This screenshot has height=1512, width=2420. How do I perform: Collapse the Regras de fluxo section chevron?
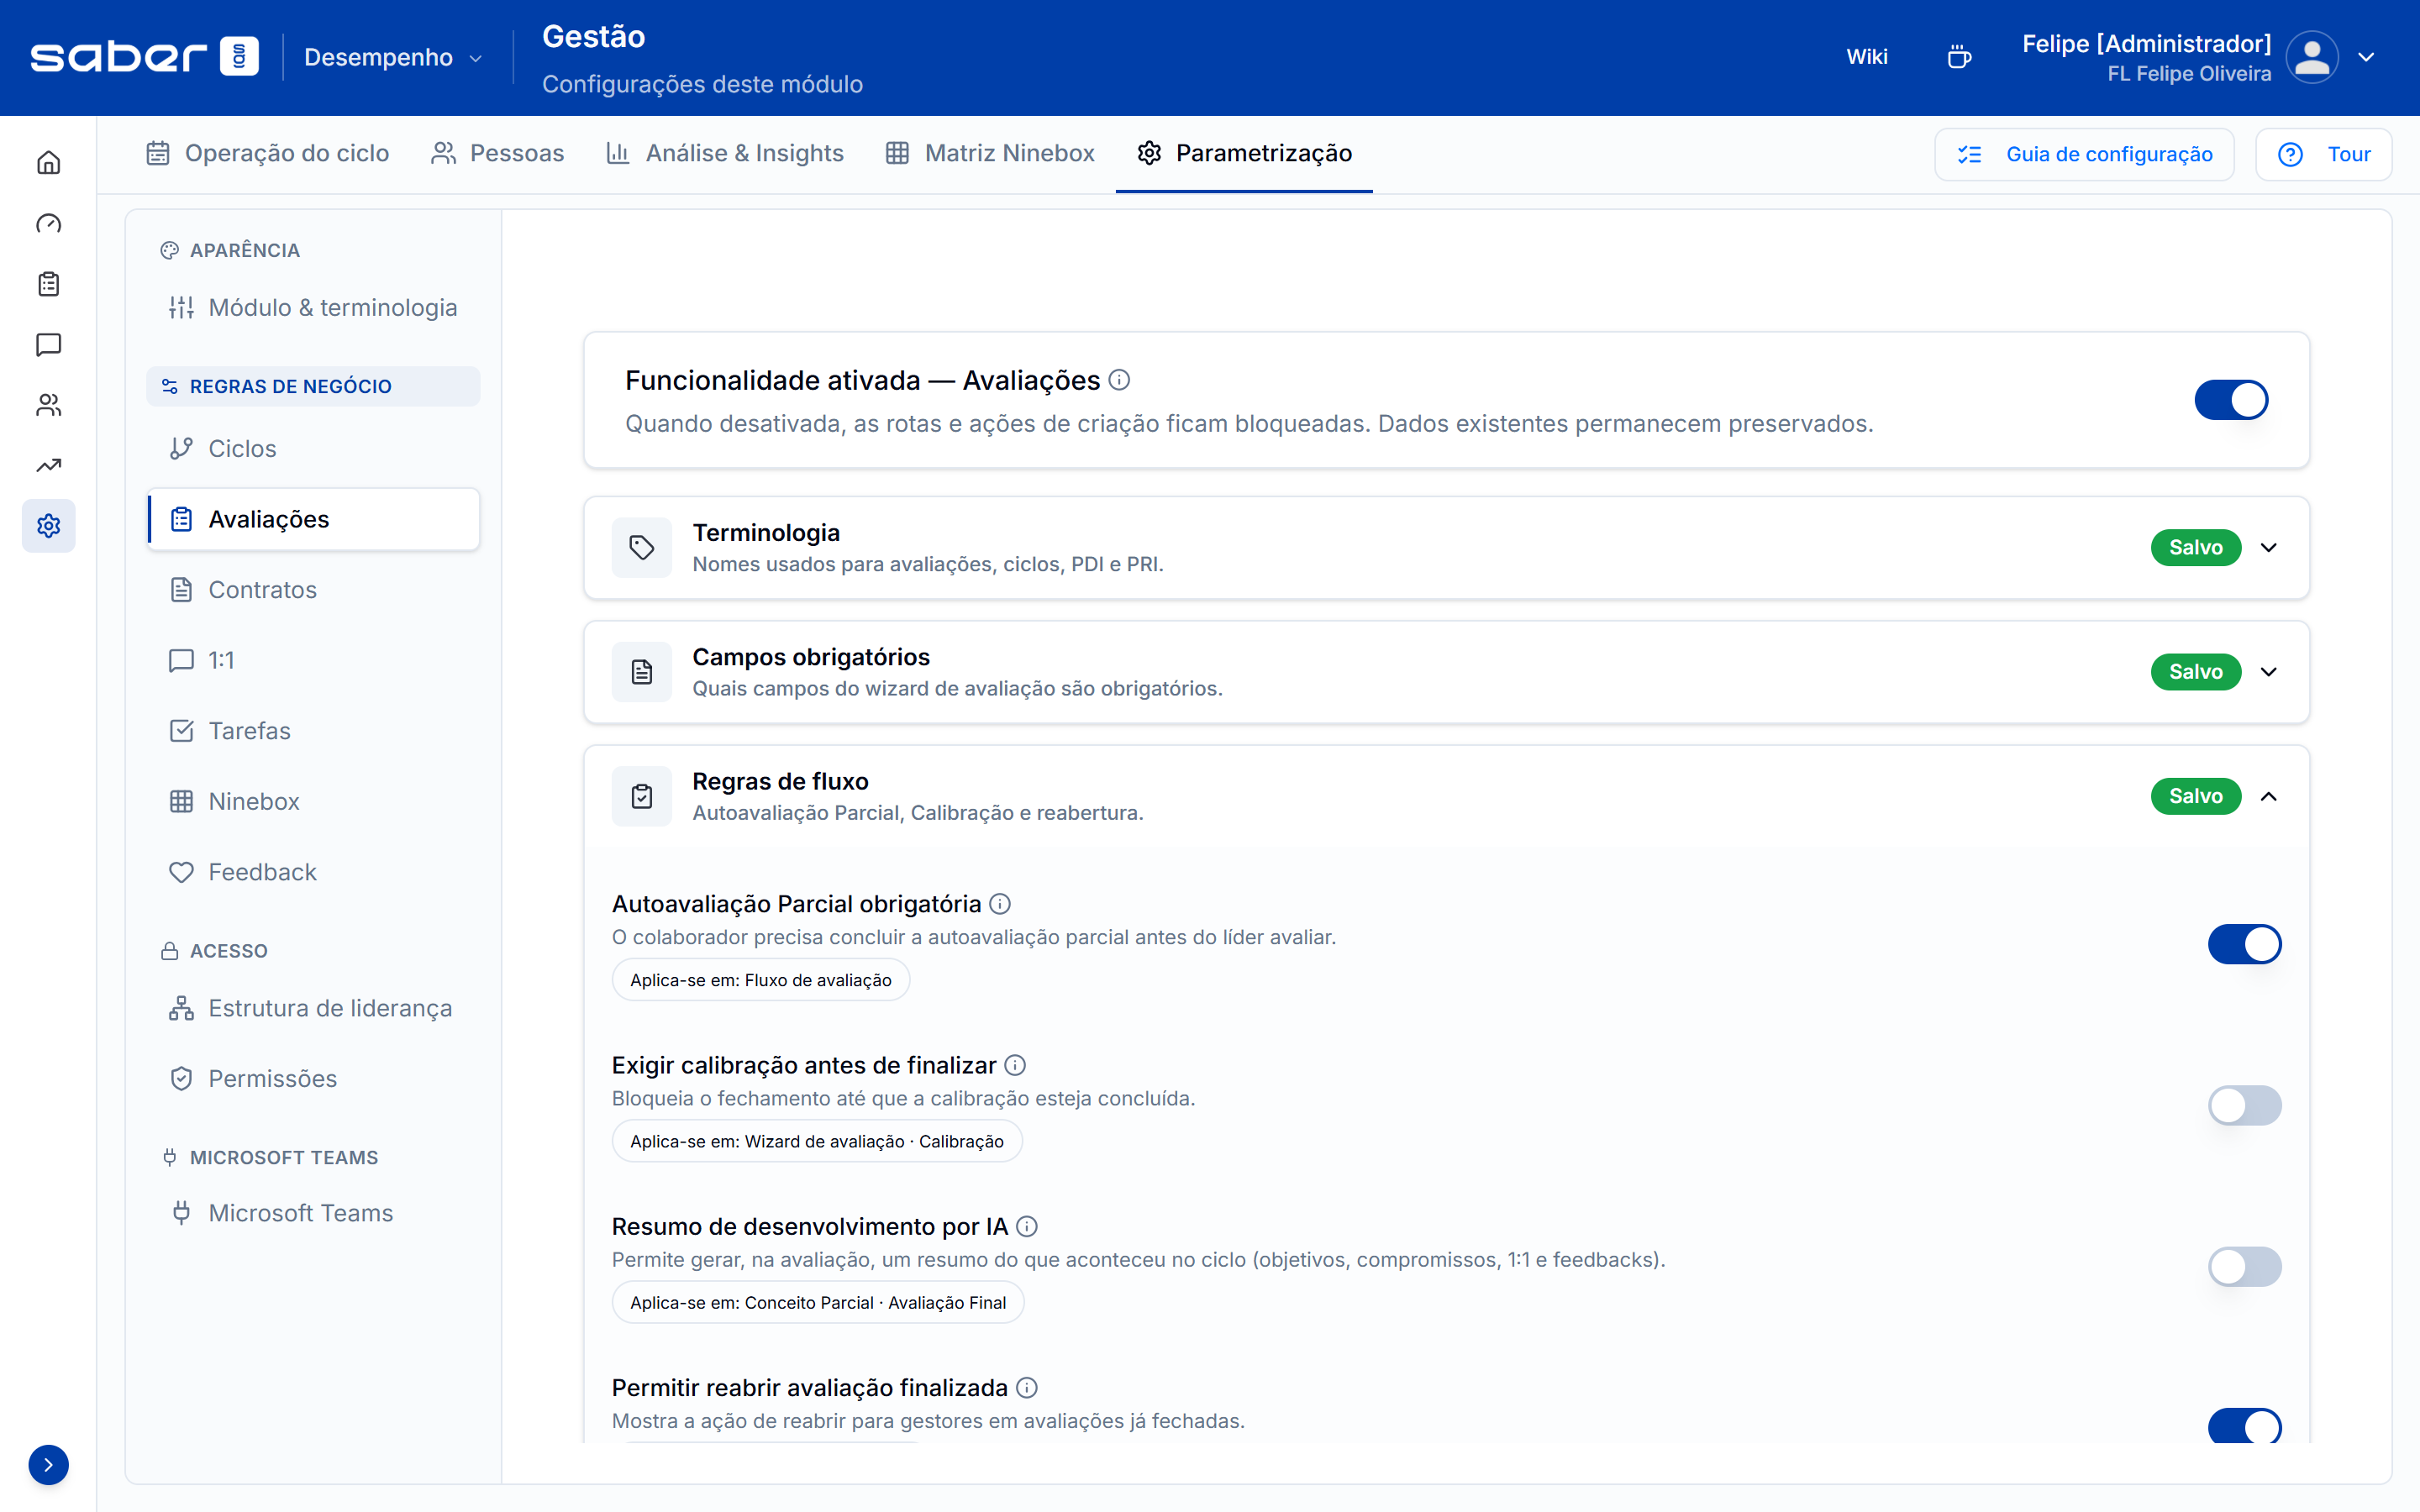pos(2269,796)
